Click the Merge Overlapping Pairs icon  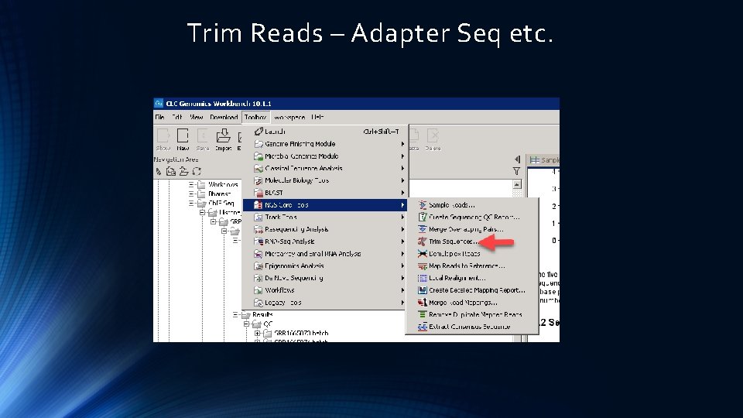(x=423, y=229)
